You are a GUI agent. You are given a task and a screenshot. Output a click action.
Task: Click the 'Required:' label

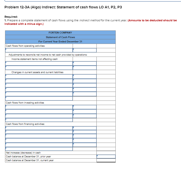11,17
